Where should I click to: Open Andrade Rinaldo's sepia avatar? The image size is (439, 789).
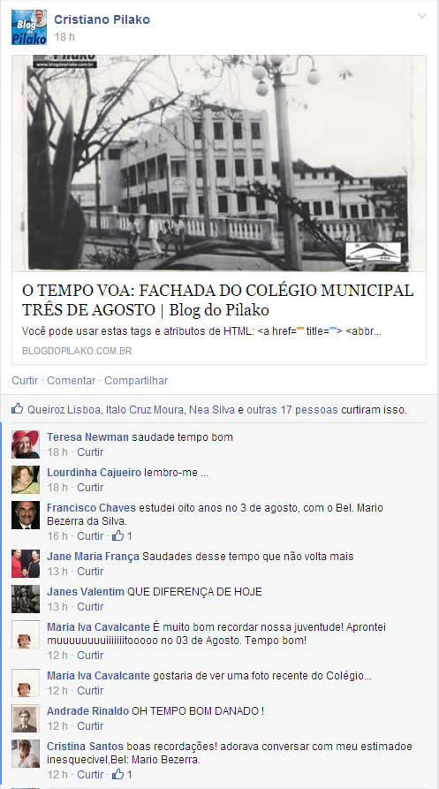(26, 718)
